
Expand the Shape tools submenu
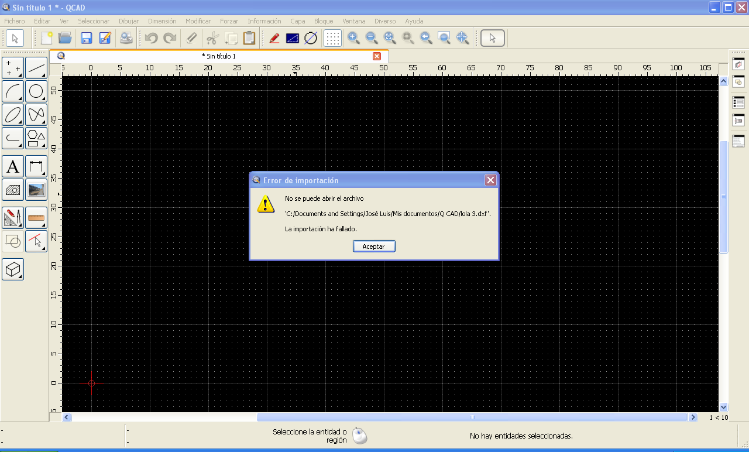36,138
